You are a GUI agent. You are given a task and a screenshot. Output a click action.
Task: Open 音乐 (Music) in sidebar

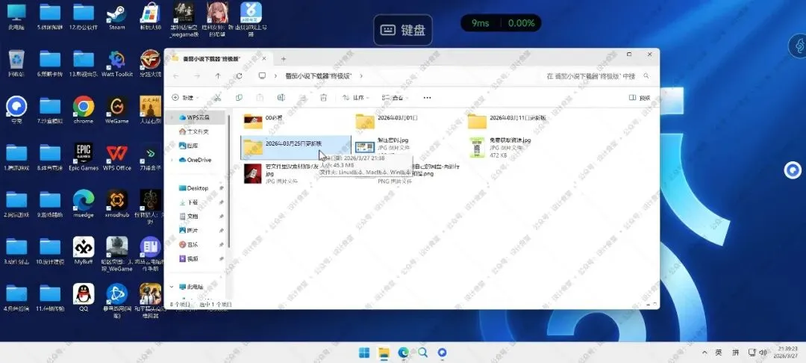pyautogui.click(x=188, y=245)
